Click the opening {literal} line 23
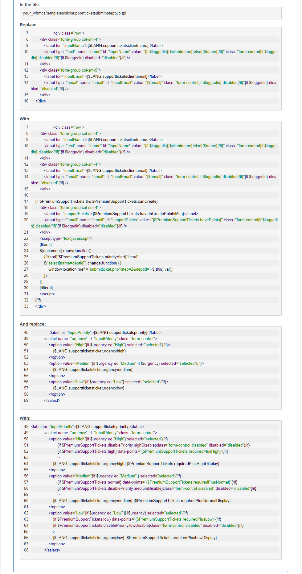Viewport: 302px width, 574px height. (46, 244)
